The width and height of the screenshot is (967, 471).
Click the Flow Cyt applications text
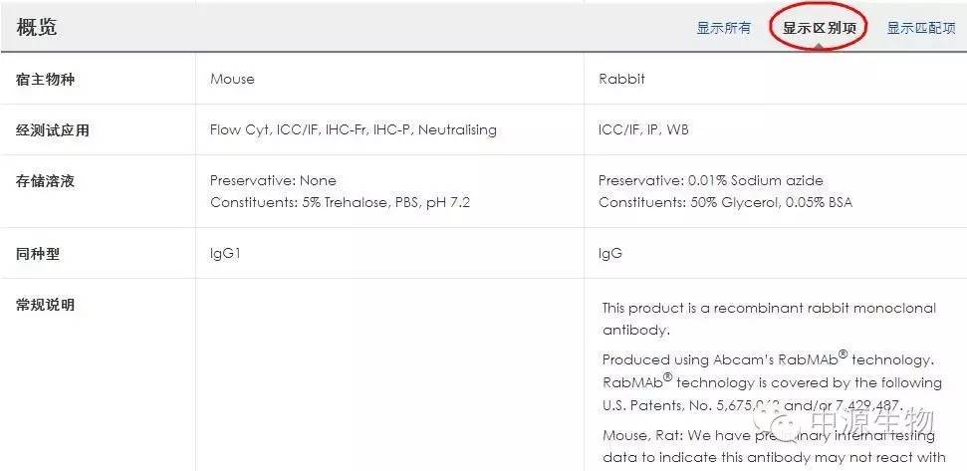pos(240,130)
